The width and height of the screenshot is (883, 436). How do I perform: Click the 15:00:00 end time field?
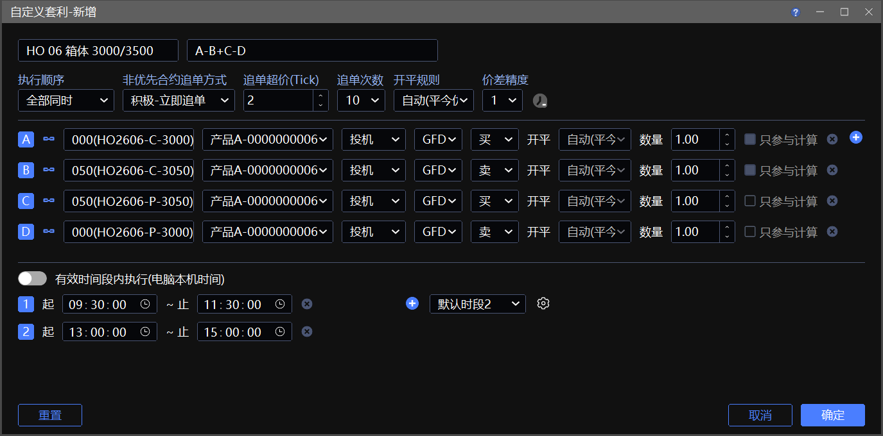(245, 331)
